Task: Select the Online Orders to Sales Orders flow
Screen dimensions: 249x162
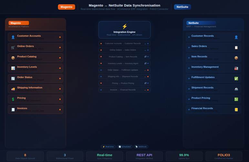Action: pos(125,50)
